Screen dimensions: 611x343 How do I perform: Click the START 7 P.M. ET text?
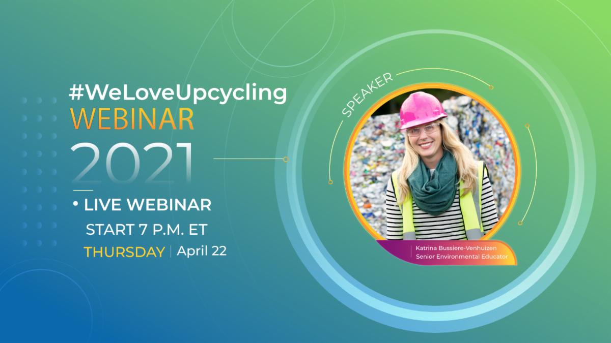[147, 230]
